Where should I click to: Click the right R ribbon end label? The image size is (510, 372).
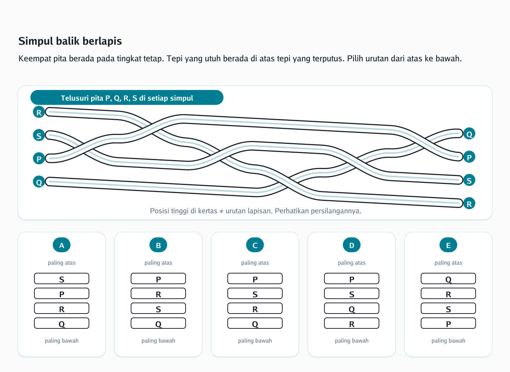tap(469, 203)
